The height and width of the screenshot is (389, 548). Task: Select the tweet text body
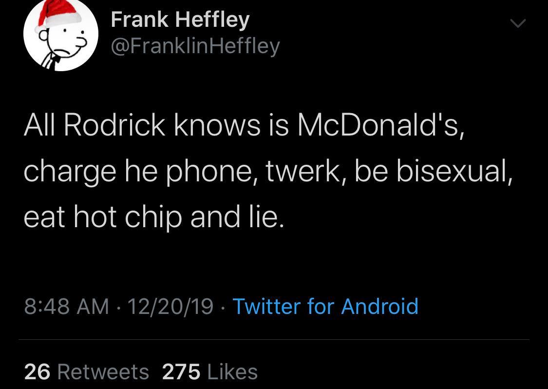(268, 170)
